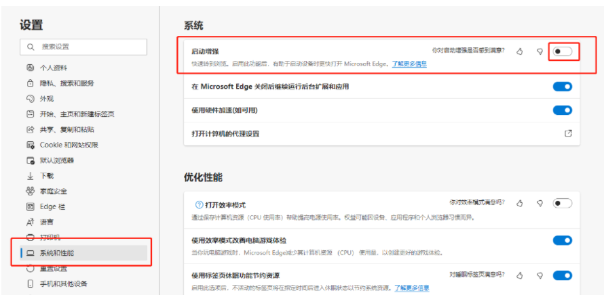The image size is (604, 295).
Task: Click external link icon for 打开计算机的代理设置
Action: coord(568,133)
